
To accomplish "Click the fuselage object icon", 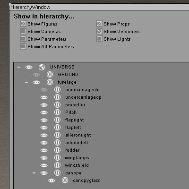I will [x=50, y=82].
